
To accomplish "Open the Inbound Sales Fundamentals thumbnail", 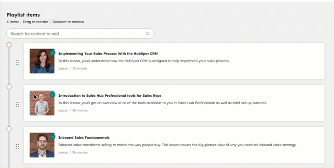I will pyautogui.click(x=41, y=145).
